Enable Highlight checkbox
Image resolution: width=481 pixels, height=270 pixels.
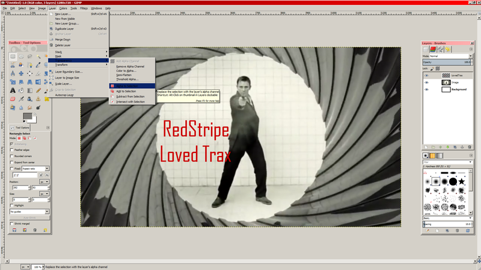pyautogui.click(x=12, y=205)
